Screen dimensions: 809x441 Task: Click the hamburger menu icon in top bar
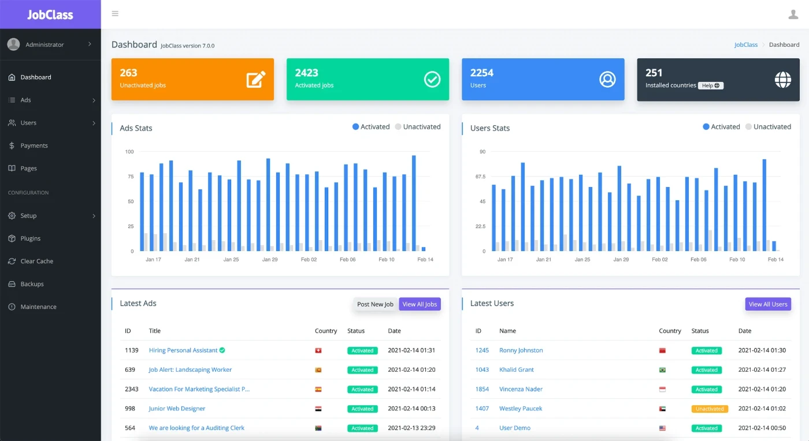115,14
